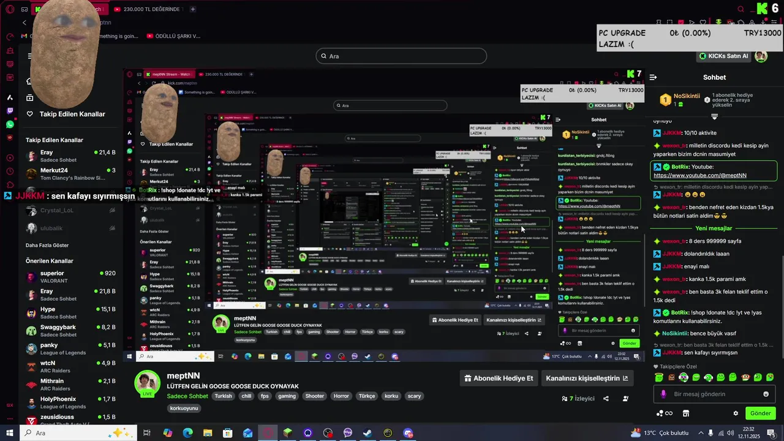Open HolyPhoenix League of Legends channel
This screenshot has width=784, height=441.
coord(70,402)
